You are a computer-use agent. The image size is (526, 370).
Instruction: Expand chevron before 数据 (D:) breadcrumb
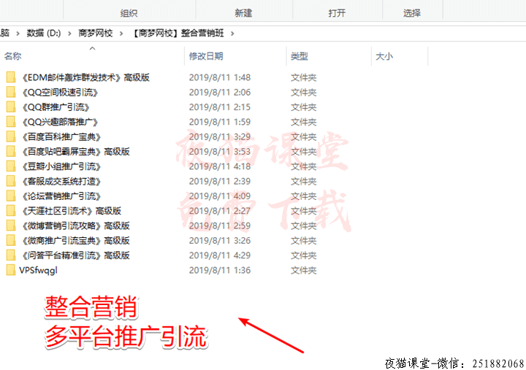[18, 33]
